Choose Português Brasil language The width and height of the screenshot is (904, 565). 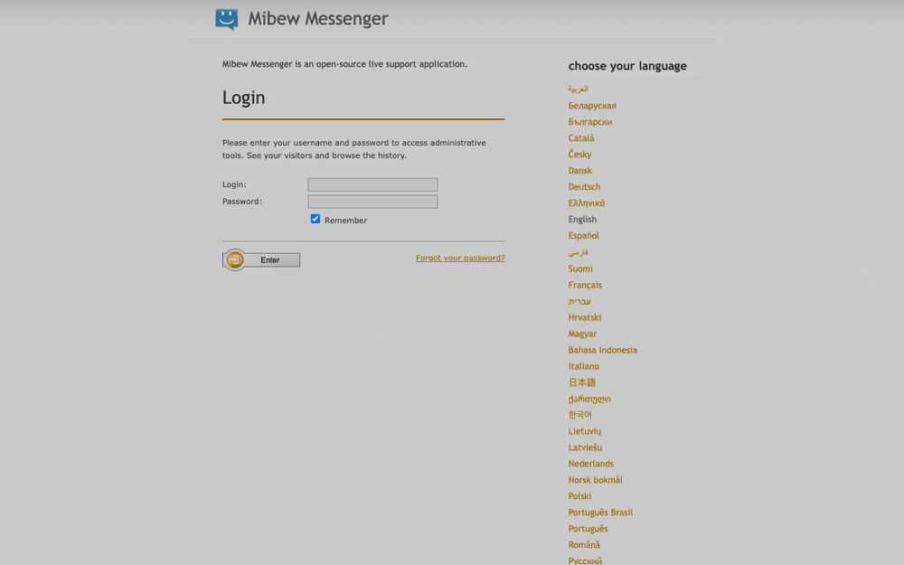pos(600,513)
